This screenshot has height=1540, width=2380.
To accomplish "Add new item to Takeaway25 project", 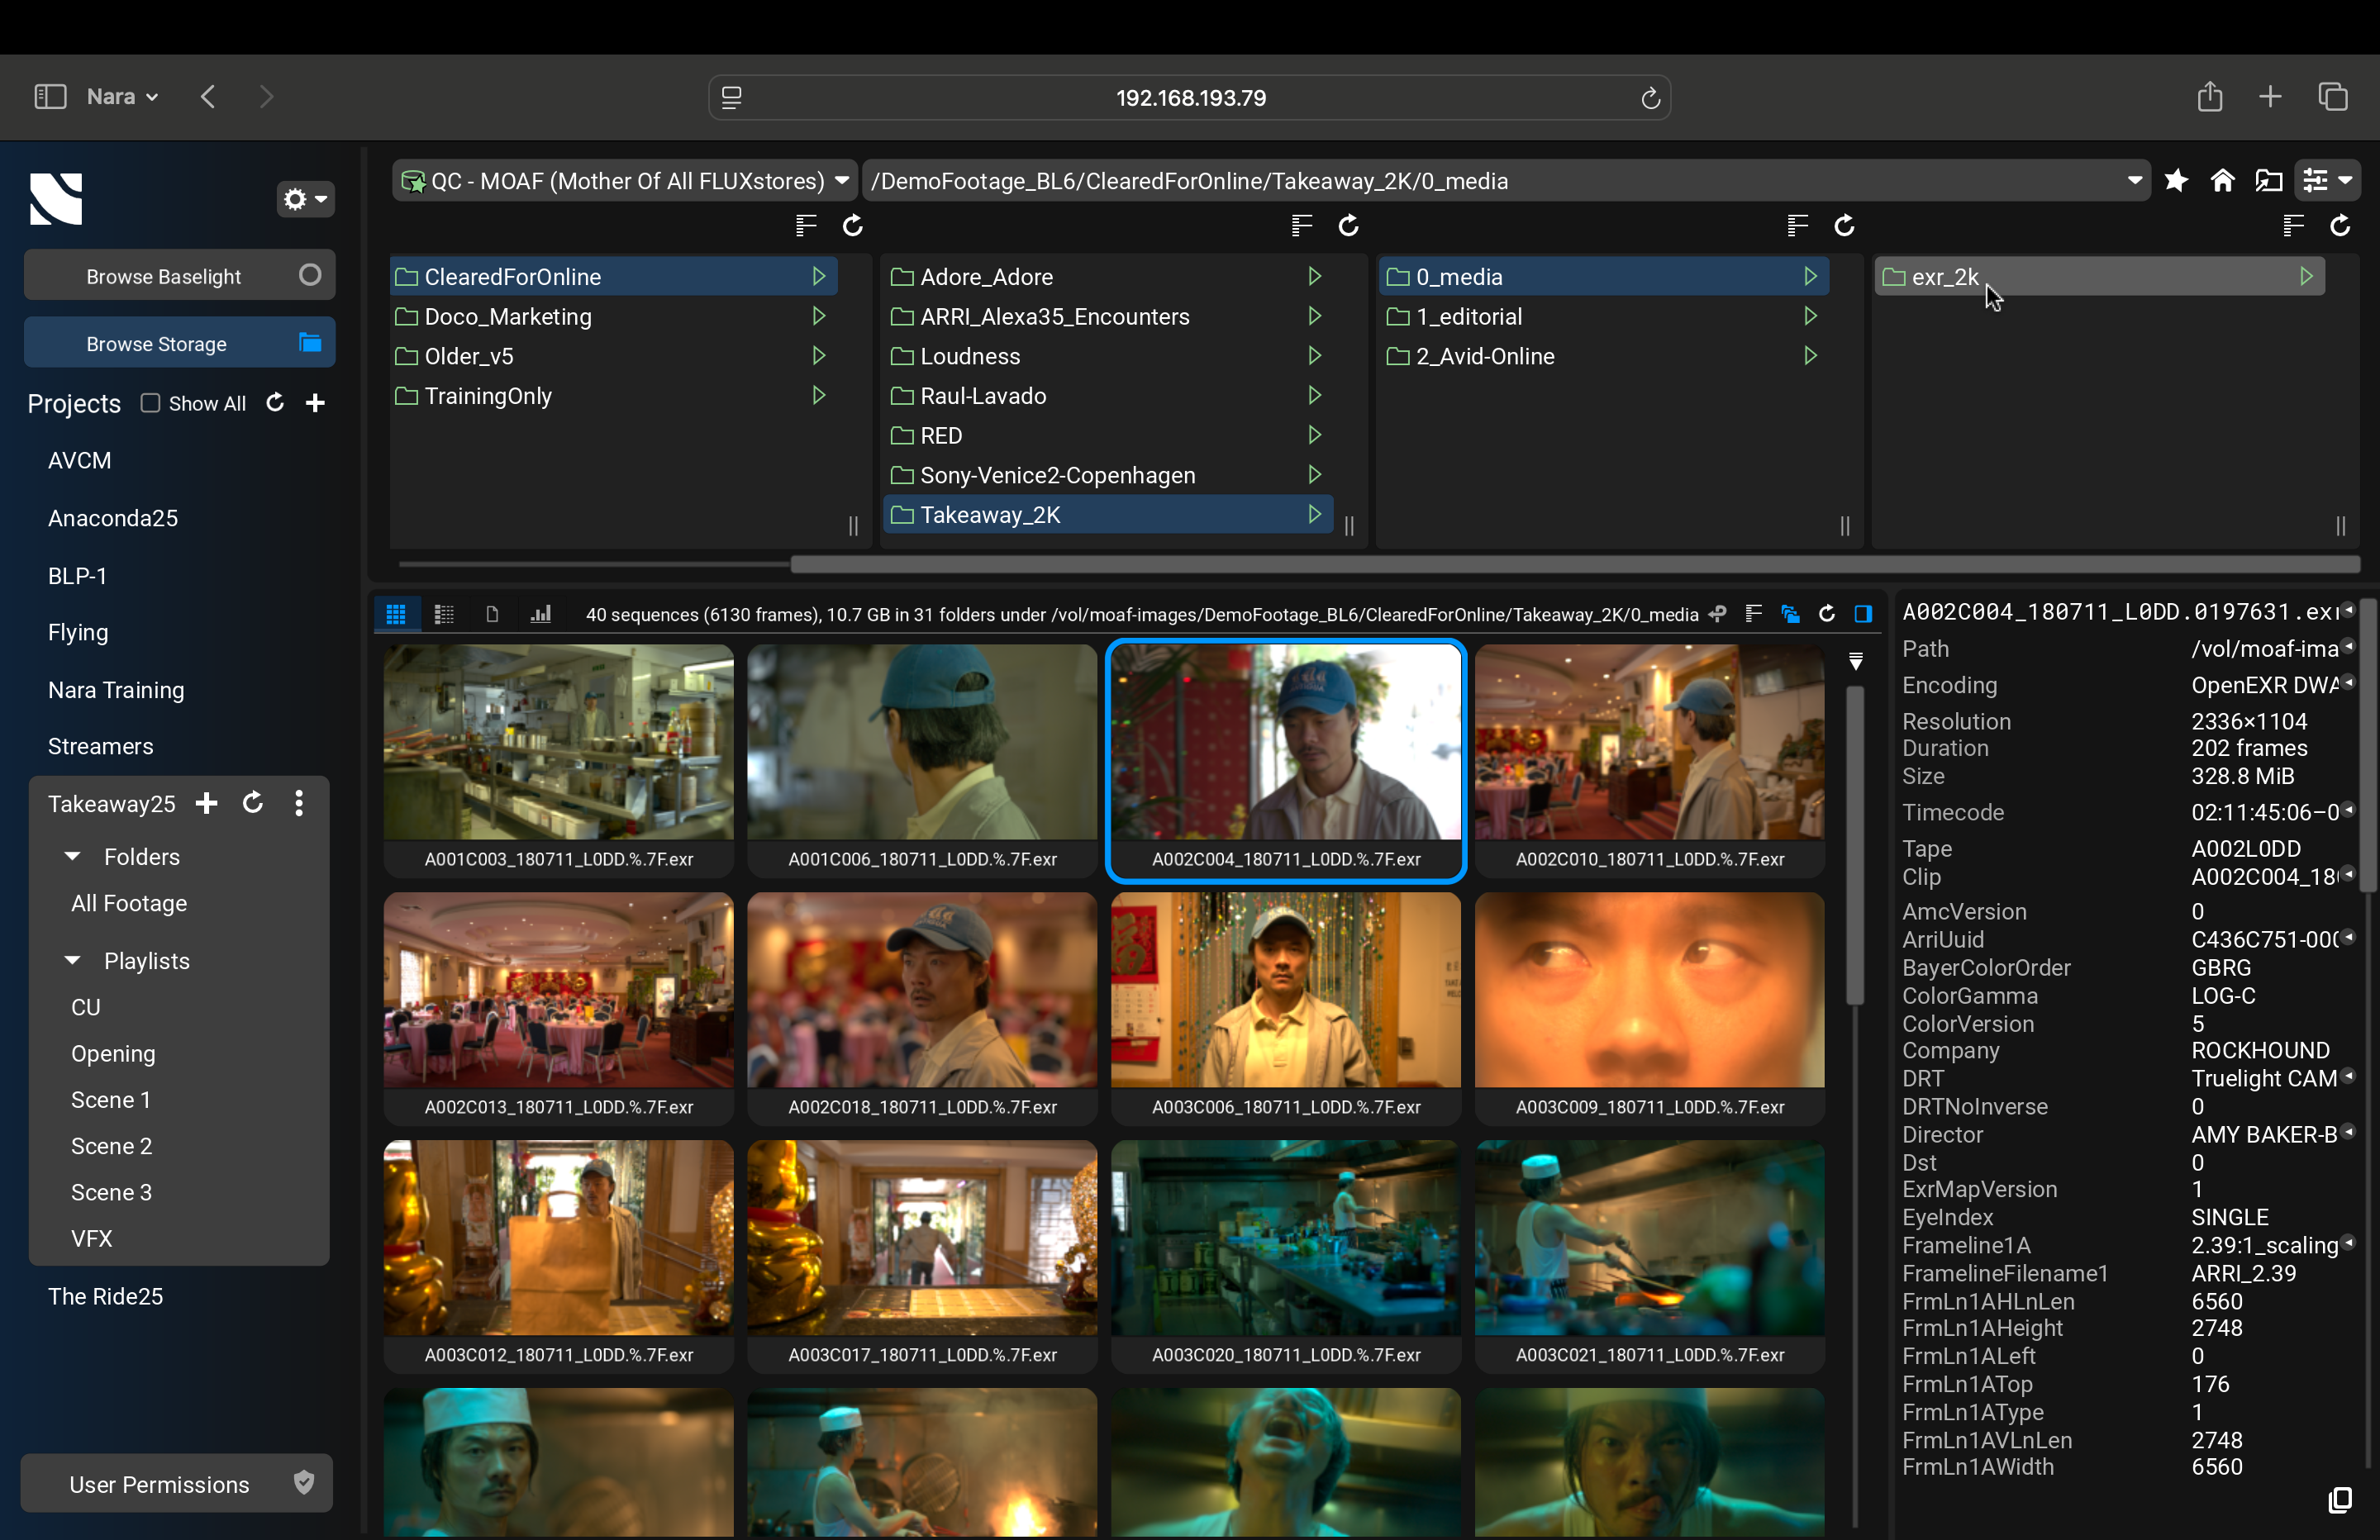I will (x=207, y=804).
